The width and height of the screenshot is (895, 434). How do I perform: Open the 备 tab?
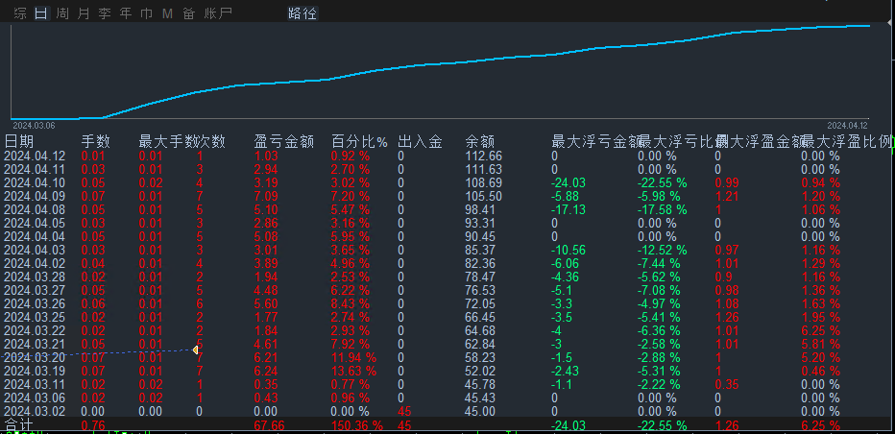pyautogui.click(x=189, y=13)
